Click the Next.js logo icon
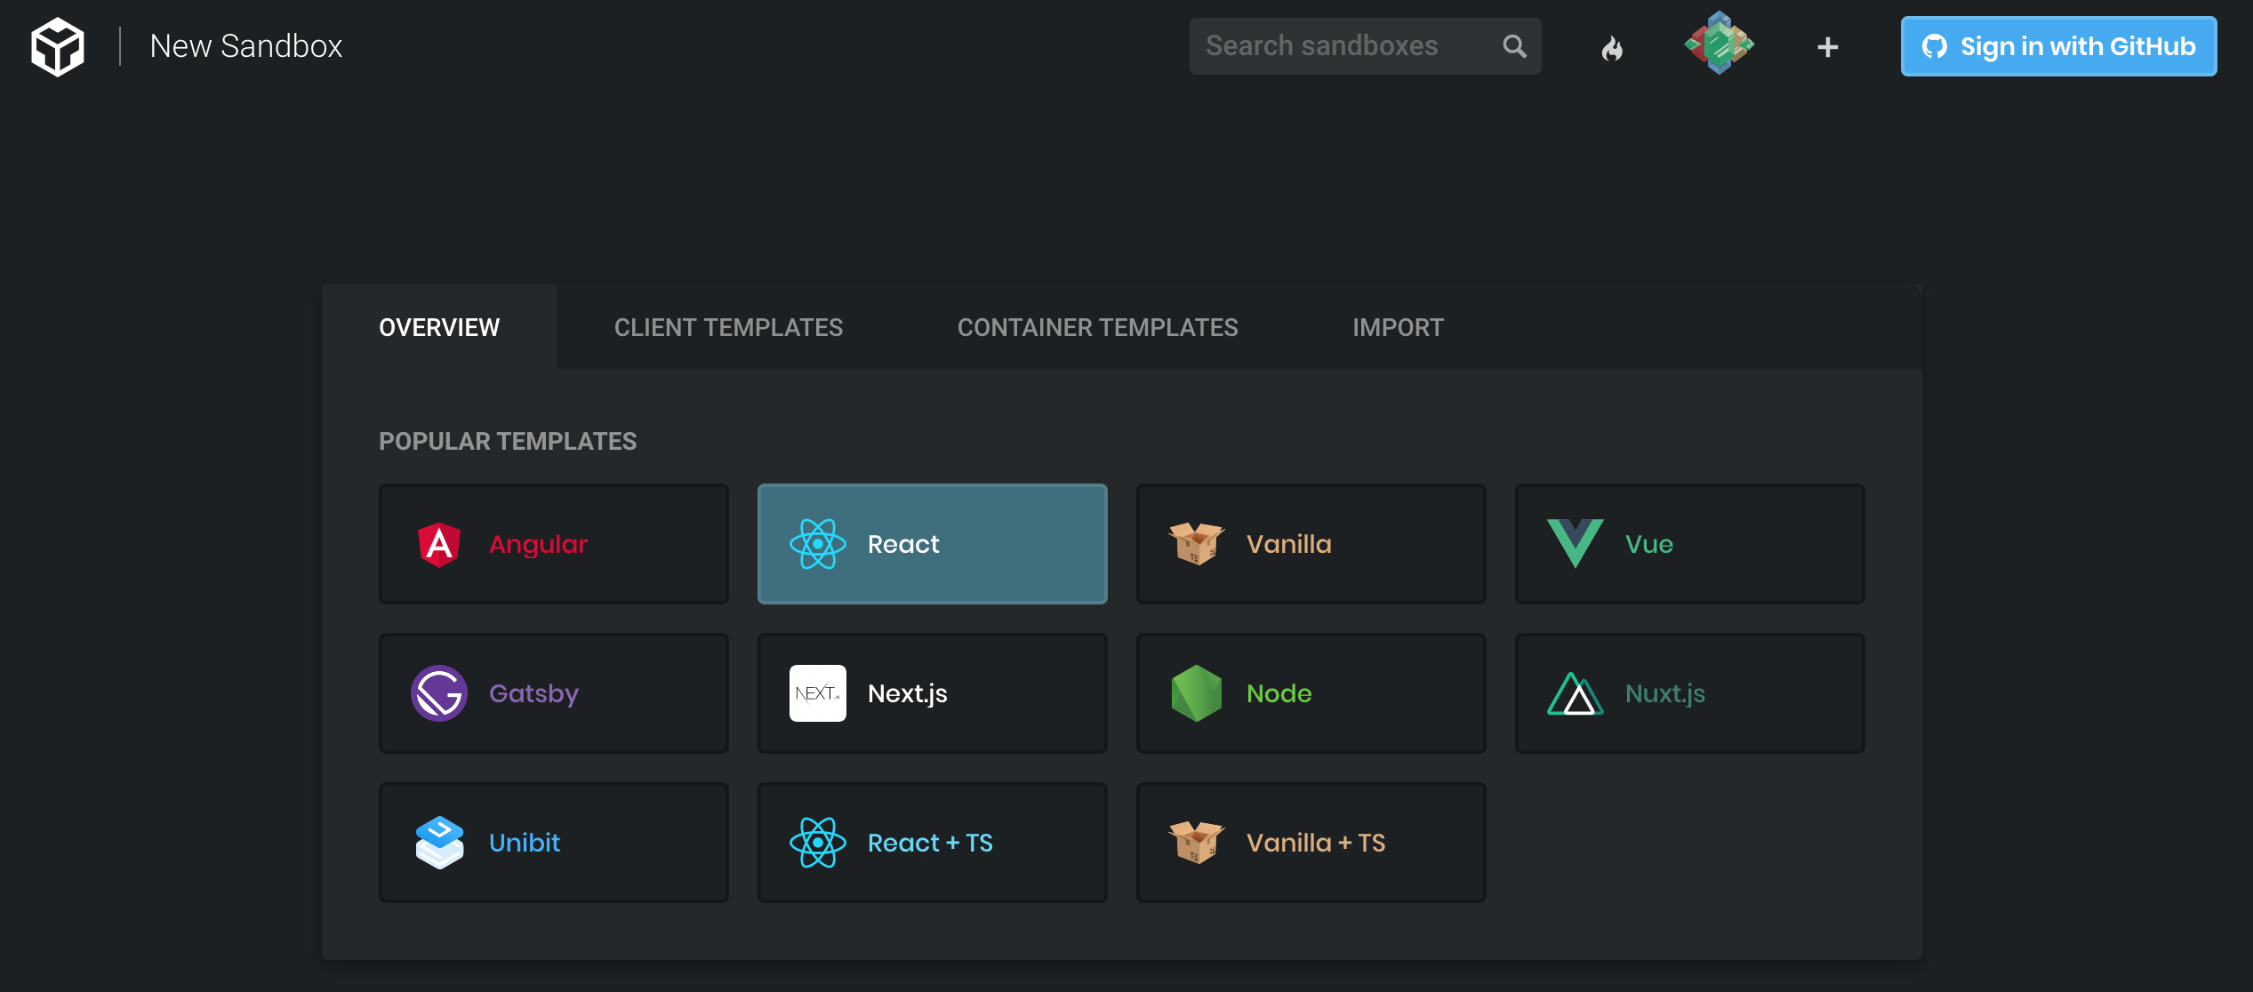Screen dimensions: 2253x992 [x=816, y=693]
